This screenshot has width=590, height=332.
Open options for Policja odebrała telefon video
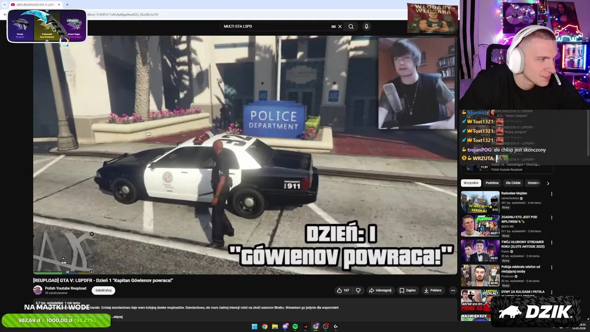pyautogui.click(x=551, y=267)
